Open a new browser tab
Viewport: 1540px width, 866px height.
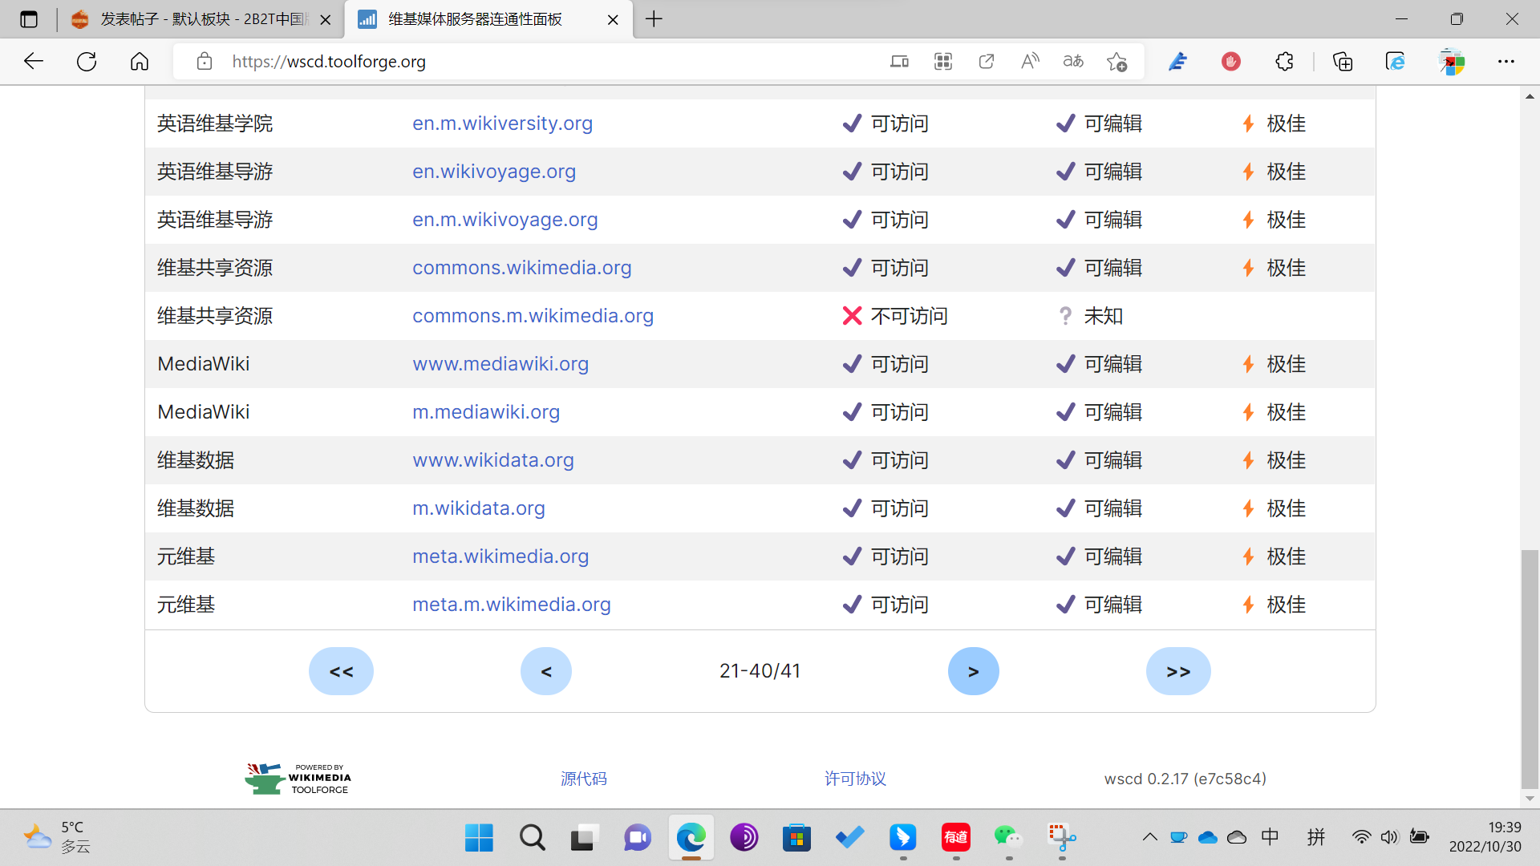[x=654, y=19]
